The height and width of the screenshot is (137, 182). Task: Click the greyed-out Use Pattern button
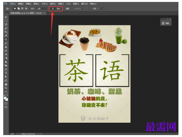[x=78, y=9]
